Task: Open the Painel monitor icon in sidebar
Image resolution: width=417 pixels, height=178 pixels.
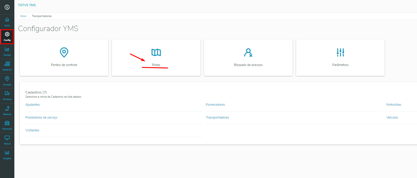Action: [7, 138]
